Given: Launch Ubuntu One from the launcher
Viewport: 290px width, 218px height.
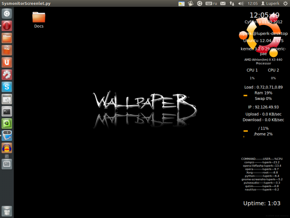Looking at the screenshot, I should tap(7, 62).
